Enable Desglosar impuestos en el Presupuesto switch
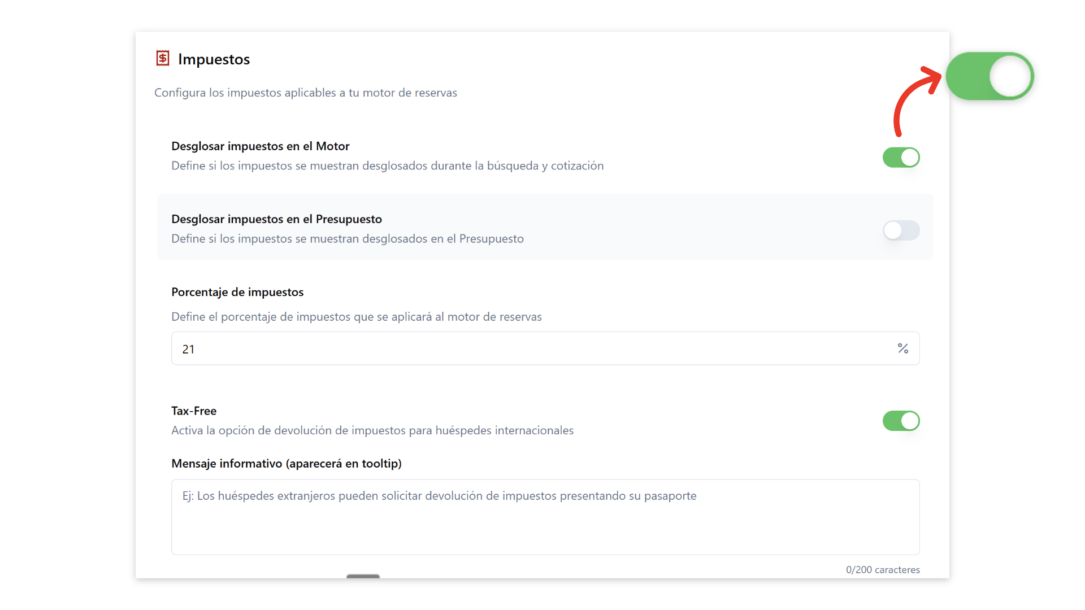This screenshot has width=1085, height=610. point(901,230)
